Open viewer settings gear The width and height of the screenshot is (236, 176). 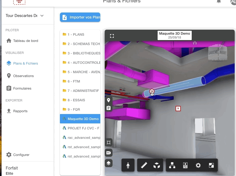coord(198,165)
